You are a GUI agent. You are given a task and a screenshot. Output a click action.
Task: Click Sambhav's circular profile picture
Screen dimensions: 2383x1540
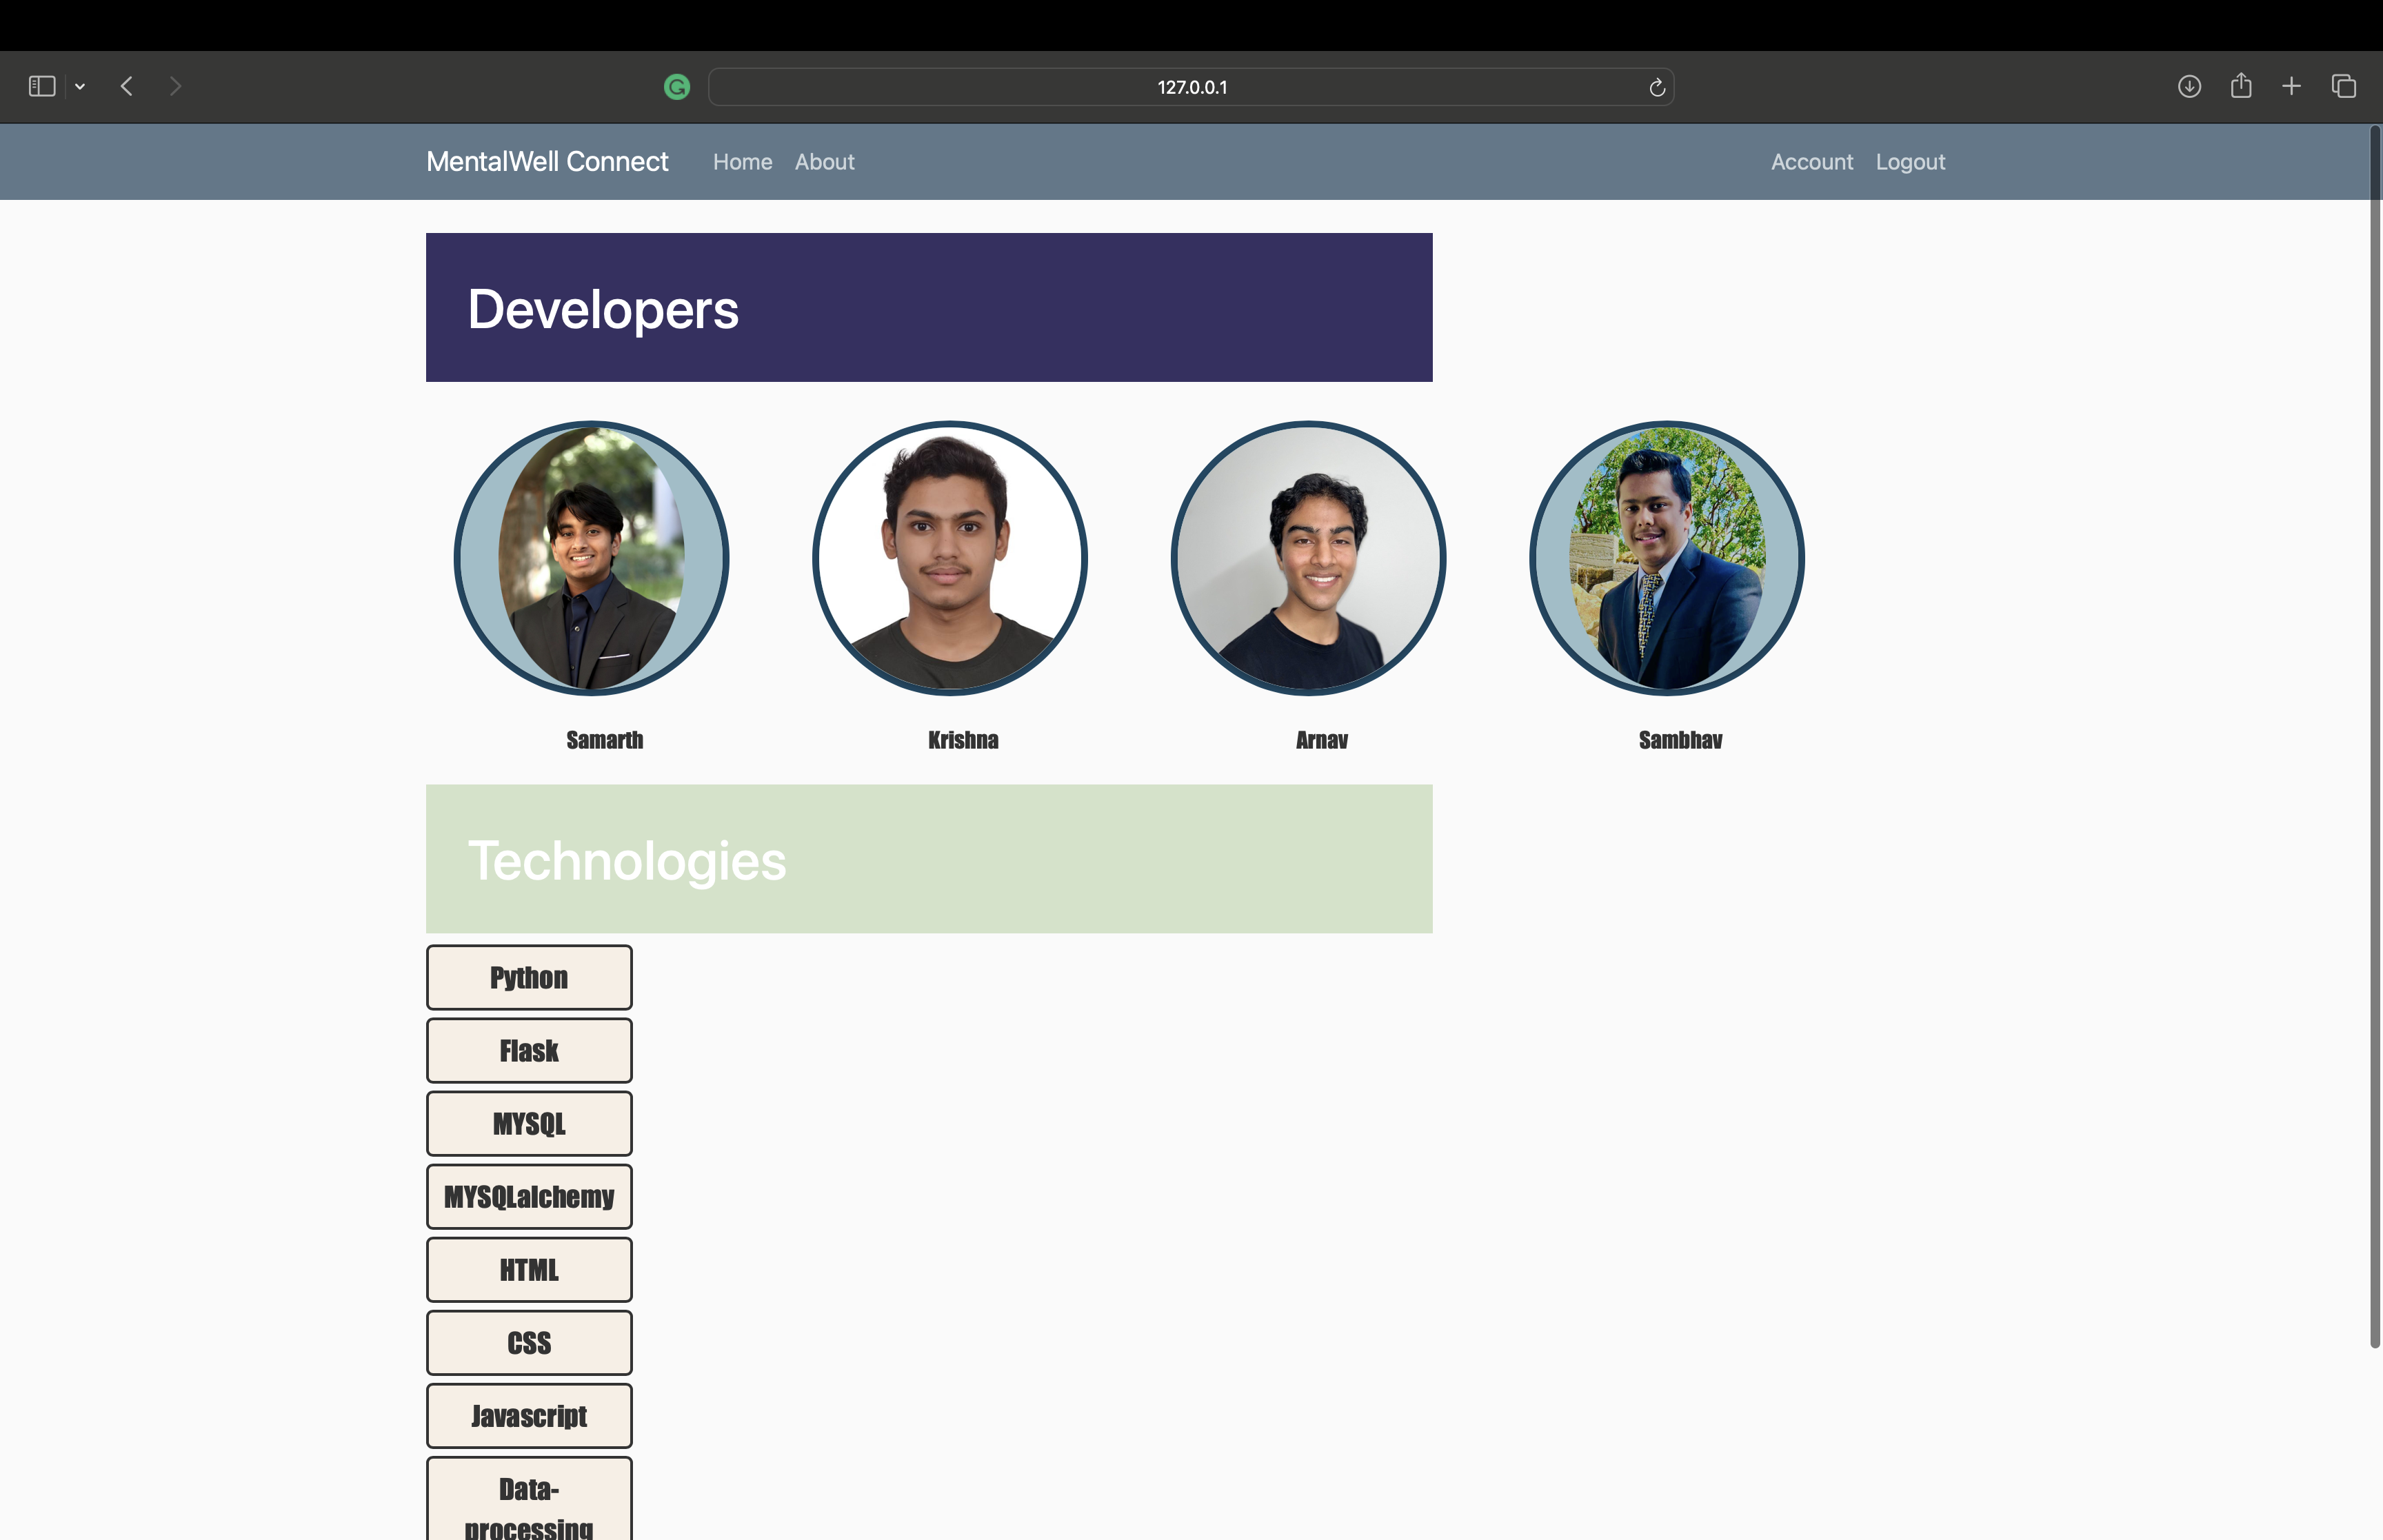(1666, 558)
